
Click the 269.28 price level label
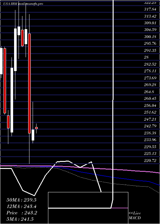[x=150, y=85]
